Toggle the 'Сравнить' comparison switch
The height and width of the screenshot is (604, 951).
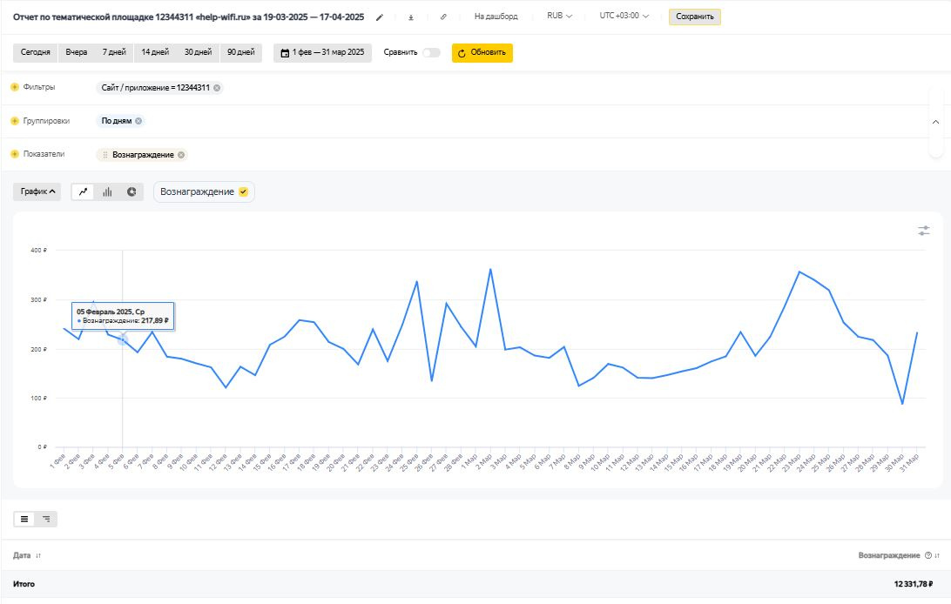tap(431, 53)
